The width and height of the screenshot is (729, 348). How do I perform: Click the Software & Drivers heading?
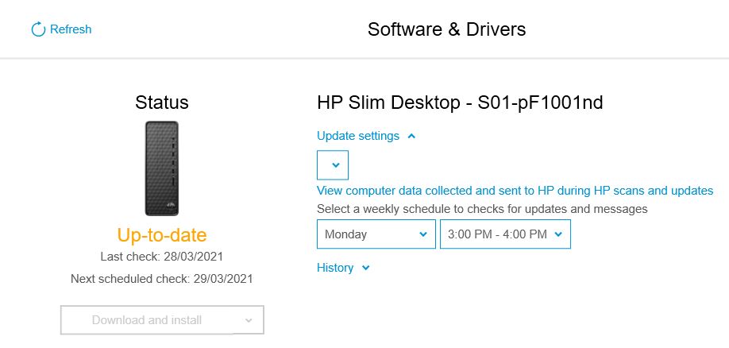click(x=447, y=29)
